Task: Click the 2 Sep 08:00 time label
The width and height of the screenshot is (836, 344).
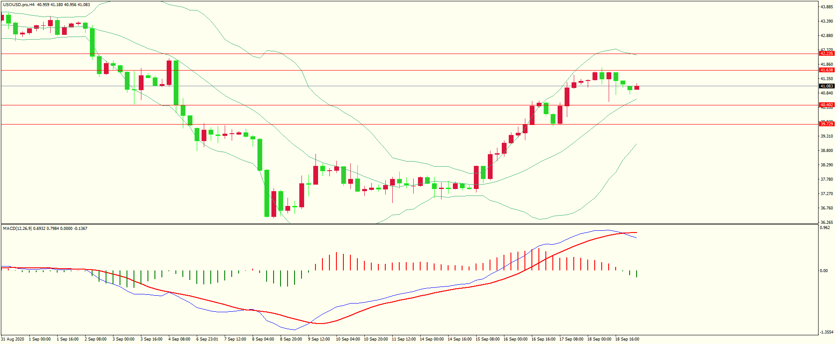Action: pyautogui.click(x=96, y=339)
